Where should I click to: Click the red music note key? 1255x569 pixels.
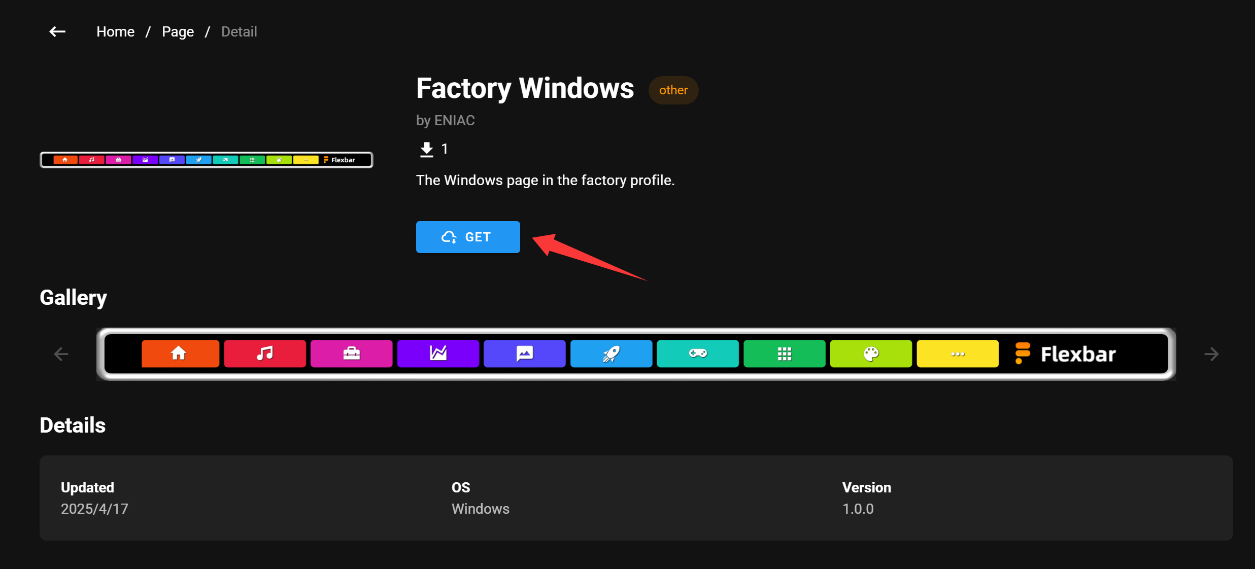click(x=265, y=353)
